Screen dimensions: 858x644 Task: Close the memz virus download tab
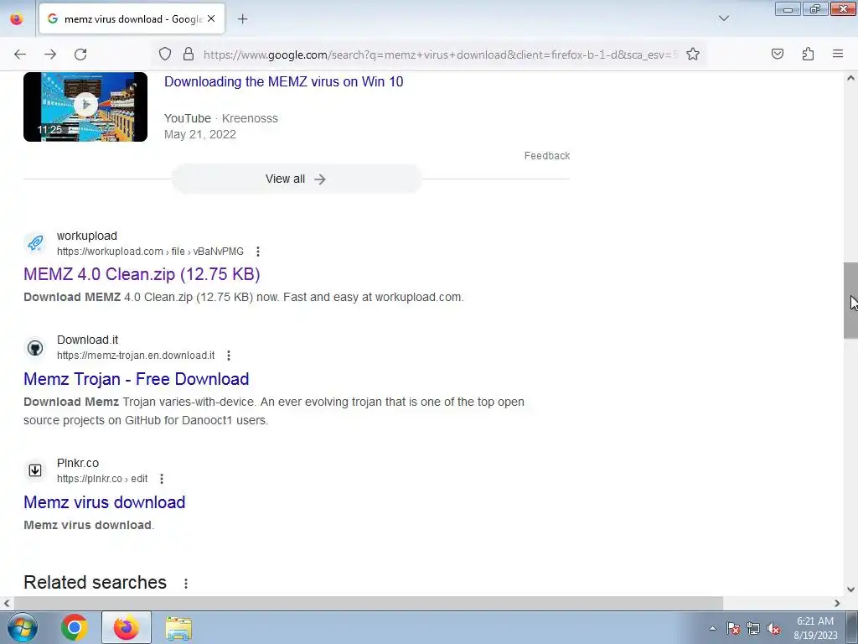tap(211, 18)
